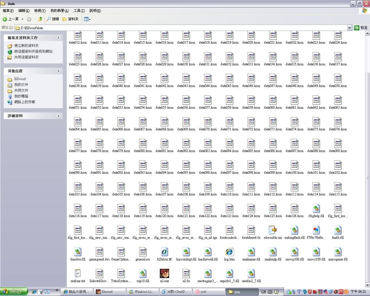Open the 檢視(V) menu

pos(40,11)
